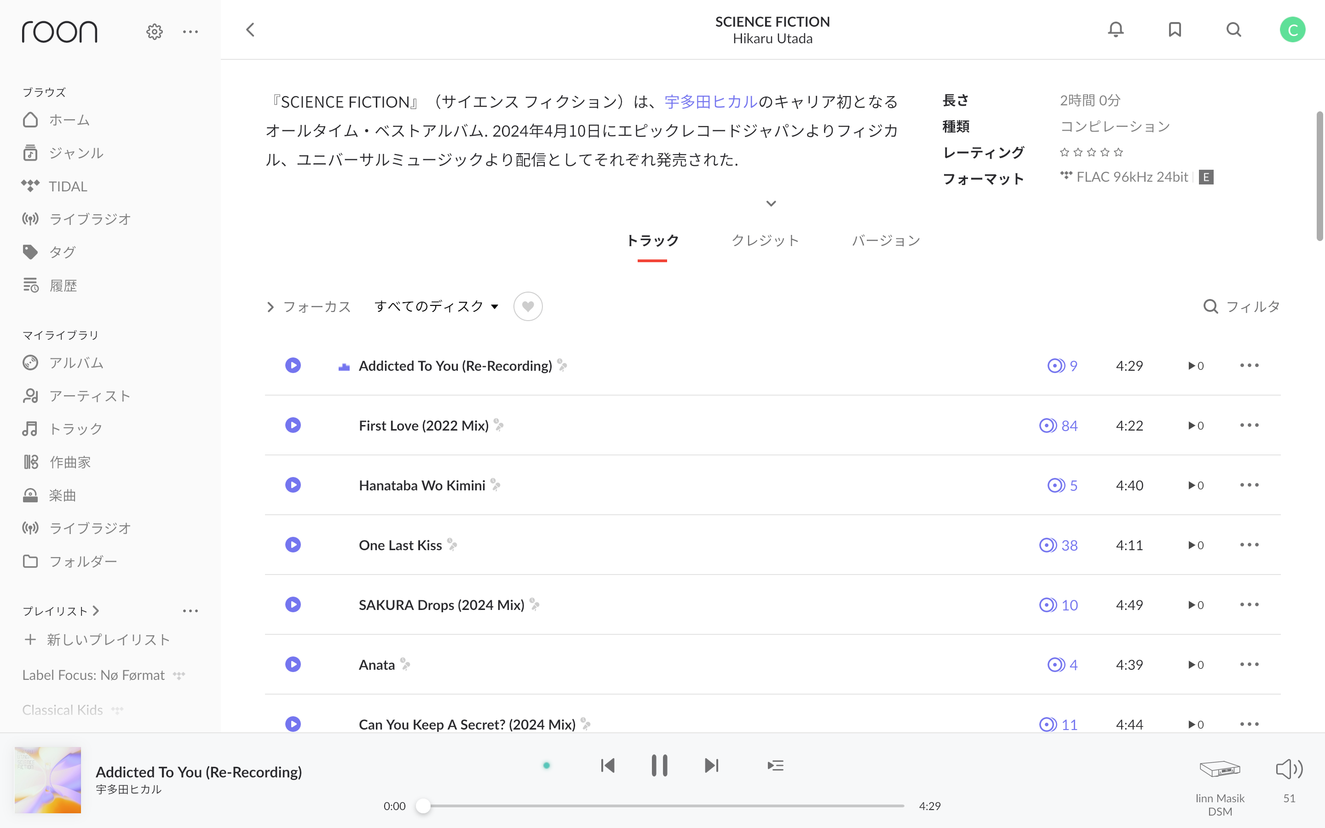
Task: Open Roon settings gear icon
Action: click(155, 32)
